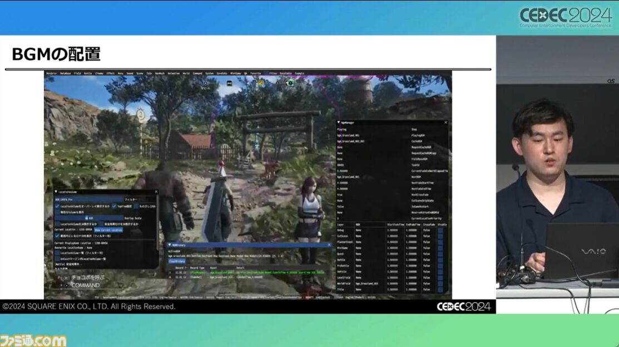Toggle Disable for the WorldField layer
This screenshot has width=619, height=347.
[x=440, y=284]
